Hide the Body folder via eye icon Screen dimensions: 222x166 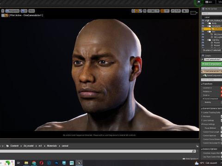tap(203, 23)
